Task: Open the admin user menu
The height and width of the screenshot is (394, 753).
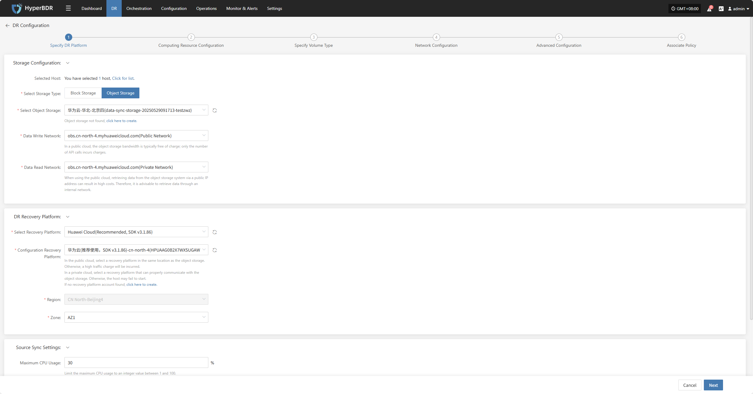Action: tap(739, 9)
